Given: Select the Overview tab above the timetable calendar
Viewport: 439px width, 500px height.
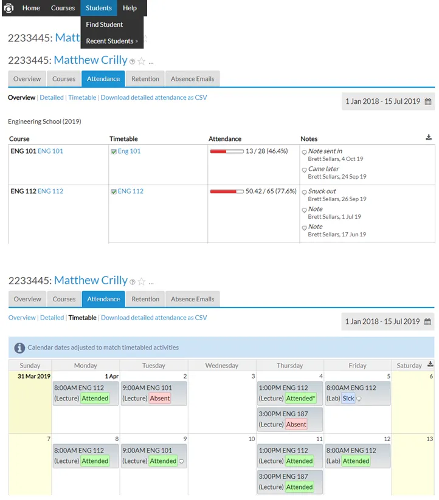Looking at the screenshot, I should point(27,299).
